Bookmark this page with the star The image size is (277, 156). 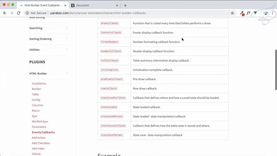[232, 13]
